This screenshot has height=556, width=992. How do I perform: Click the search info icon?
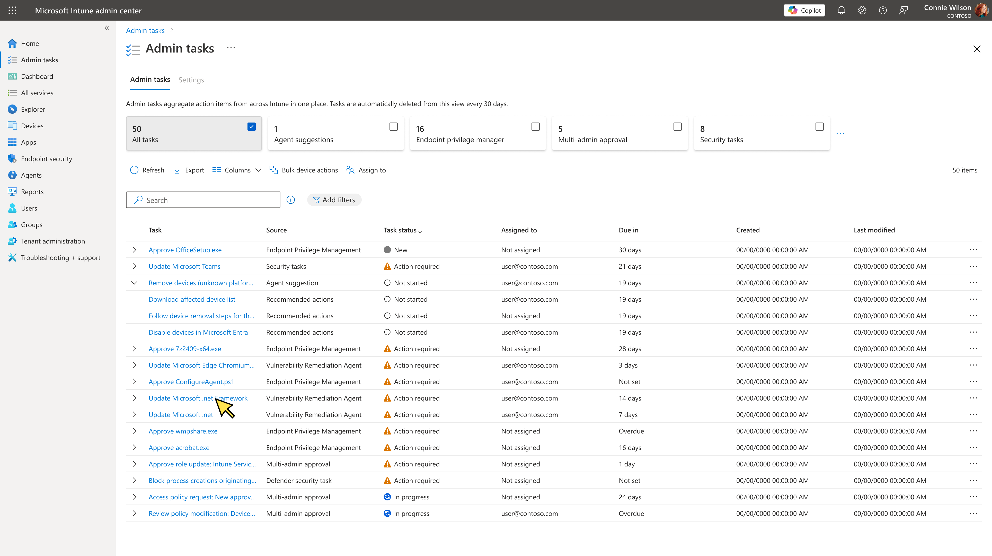click(x=291, y=200)
